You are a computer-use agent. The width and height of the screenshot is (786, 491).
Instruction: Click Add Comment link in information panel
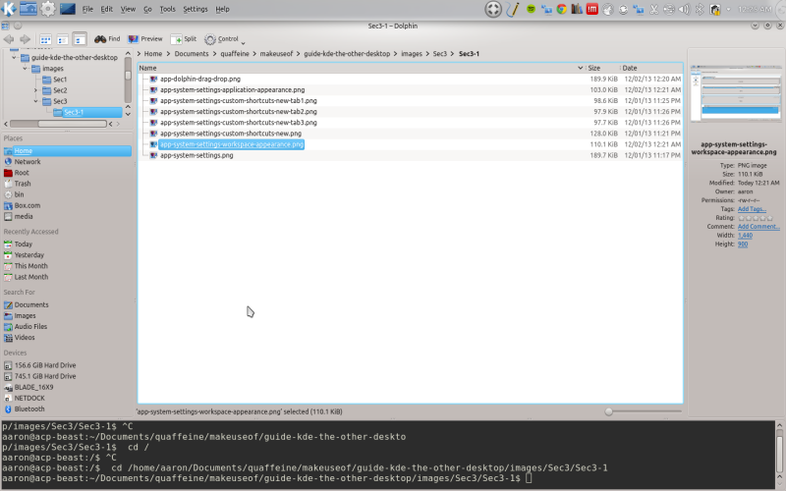coord(758,227)
